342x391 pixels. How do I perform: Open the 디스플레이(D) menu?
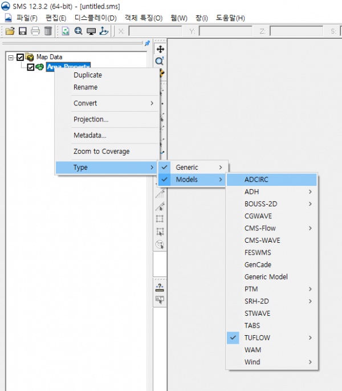click(x=96, y=18)
